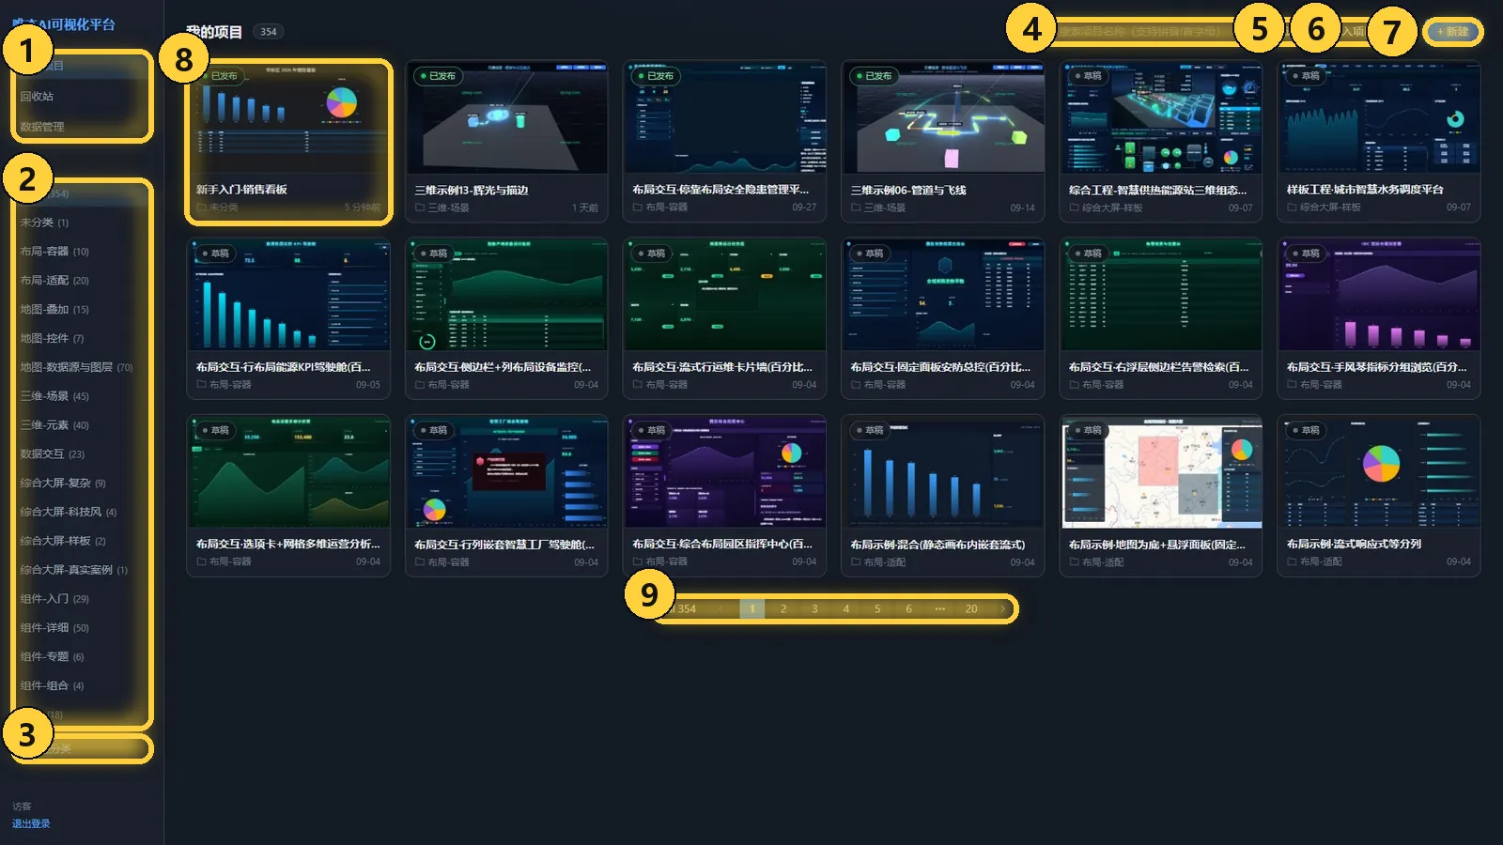Screen dimensions: 1503x845
Task: Select the 组件-专题 category
Action: pyautogui.click(x=82, y=657)
